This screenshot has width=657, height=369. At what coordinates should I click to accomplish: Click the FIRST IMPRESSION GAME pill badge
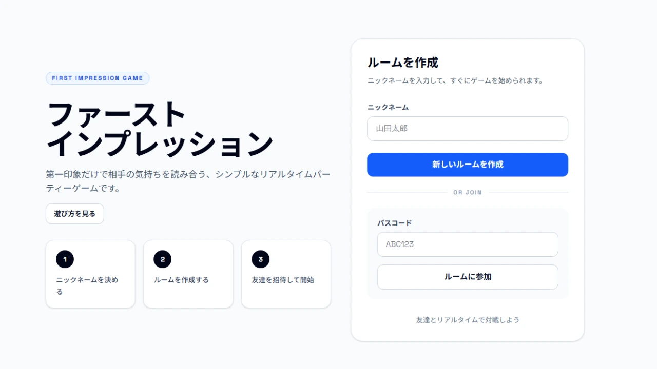click(x=98, y=78)
